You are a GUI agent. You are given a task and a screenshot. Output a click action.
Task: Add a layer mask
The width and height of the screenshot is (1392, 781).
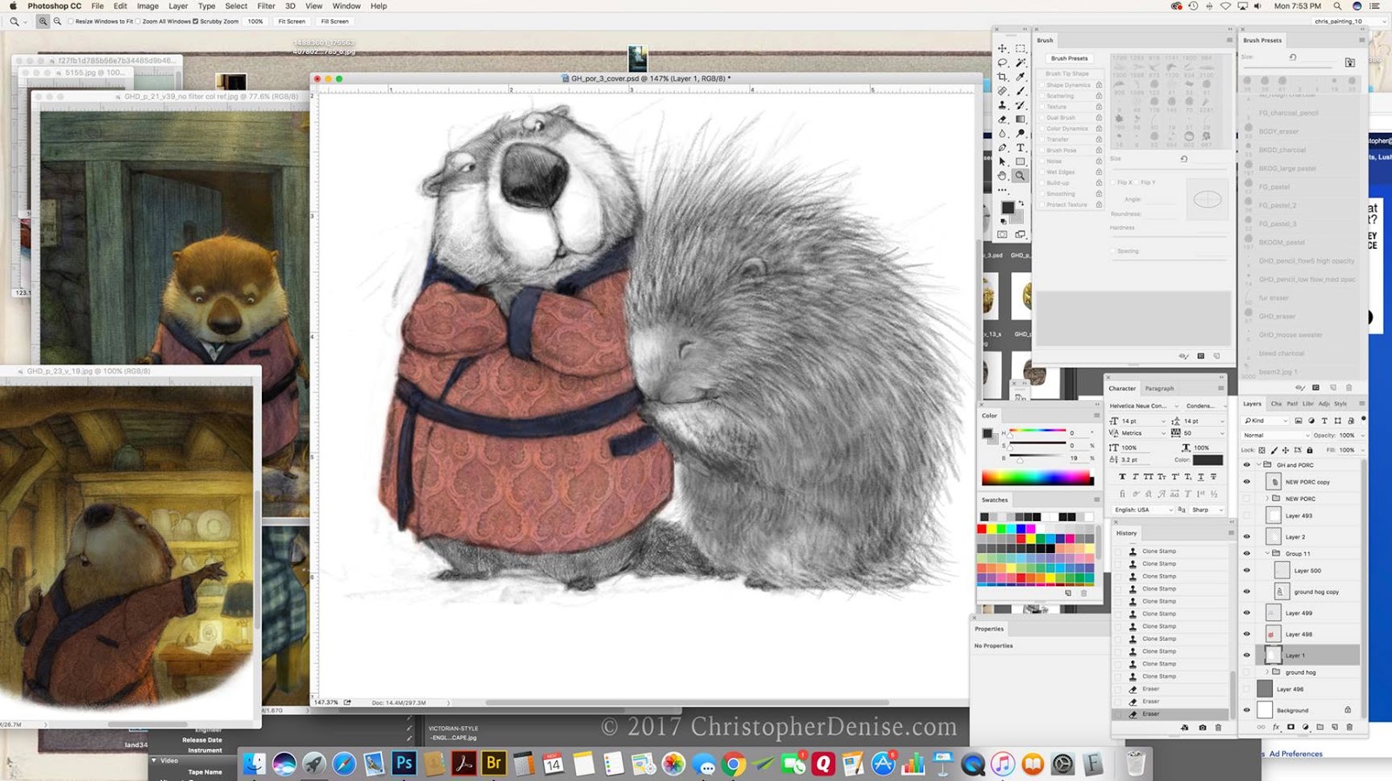pos(1291,727)
